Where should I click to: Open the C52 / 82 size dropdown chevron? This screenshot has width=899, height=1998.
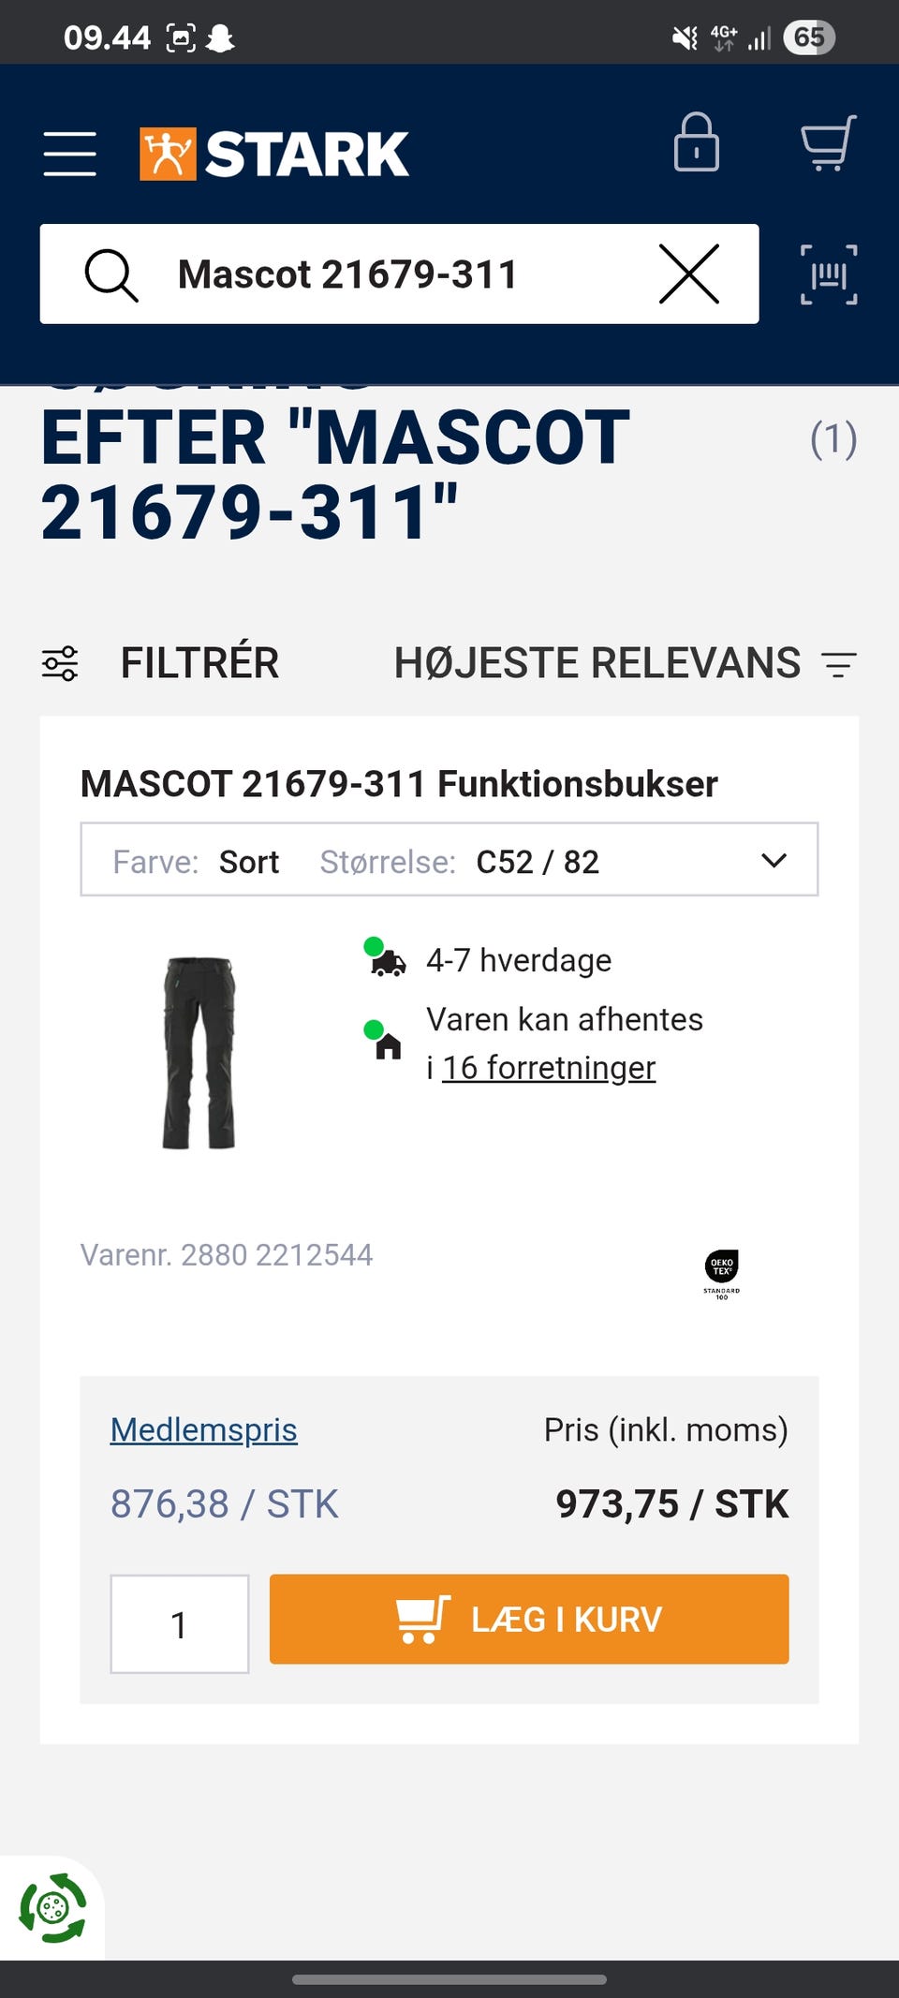[x=774, y=859]
